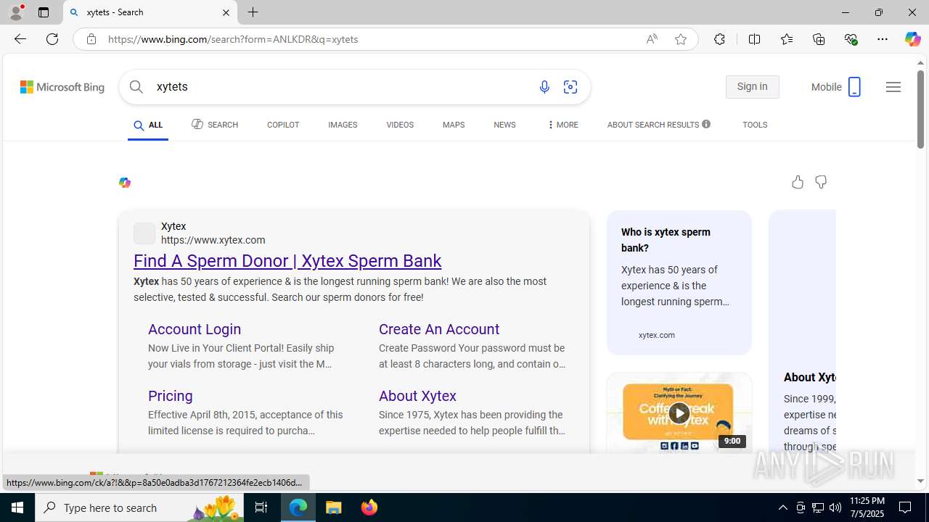929x522 pixels.
Task: Open the Tab actions menu icon
Action: click(x=44, y=12)
